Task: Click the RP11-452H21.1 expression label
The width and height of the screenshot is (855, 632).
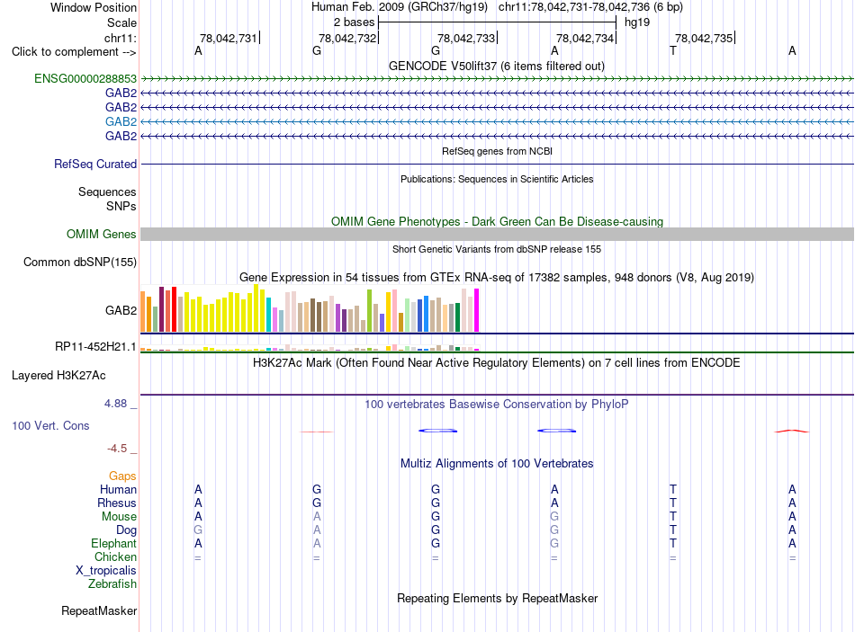Action: coord(95,346)
